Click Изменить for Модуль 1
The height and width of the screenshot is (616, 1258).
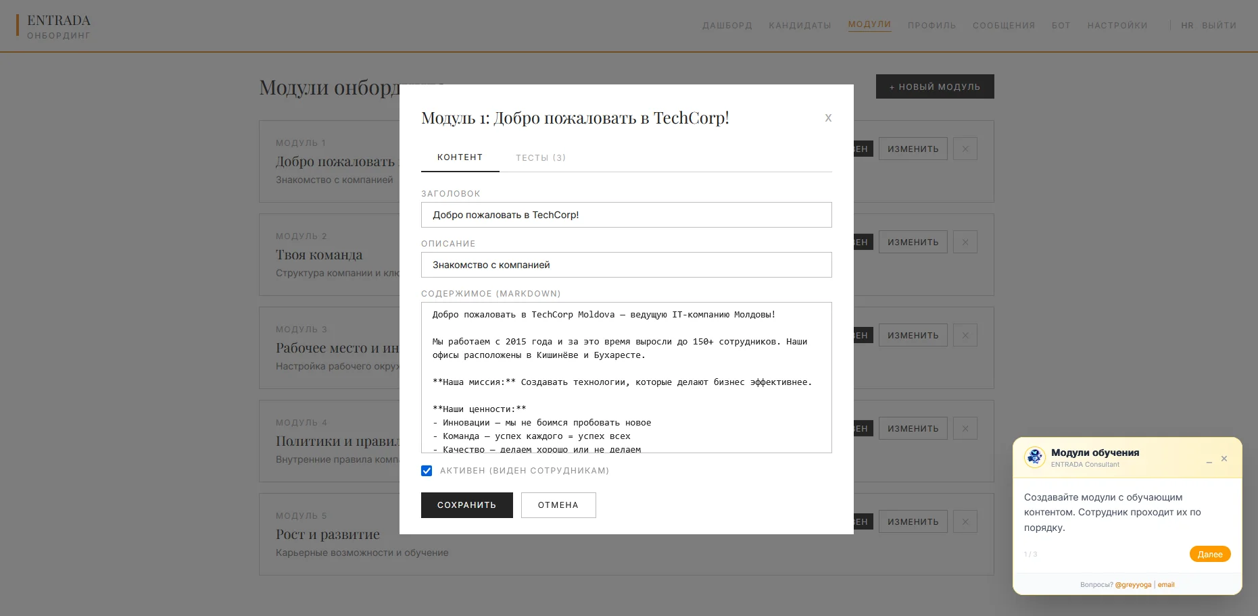913,149
